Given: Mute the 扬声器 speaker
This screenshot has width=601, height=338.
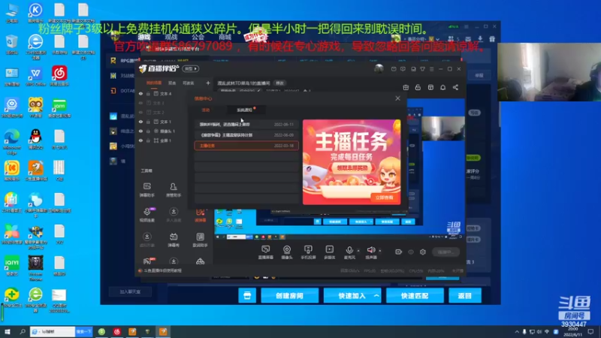Looking at the screenshot, I should (x=370, y=252).
